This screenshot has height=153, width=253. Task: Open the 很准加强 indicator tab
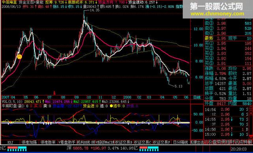tap(29, 142)
